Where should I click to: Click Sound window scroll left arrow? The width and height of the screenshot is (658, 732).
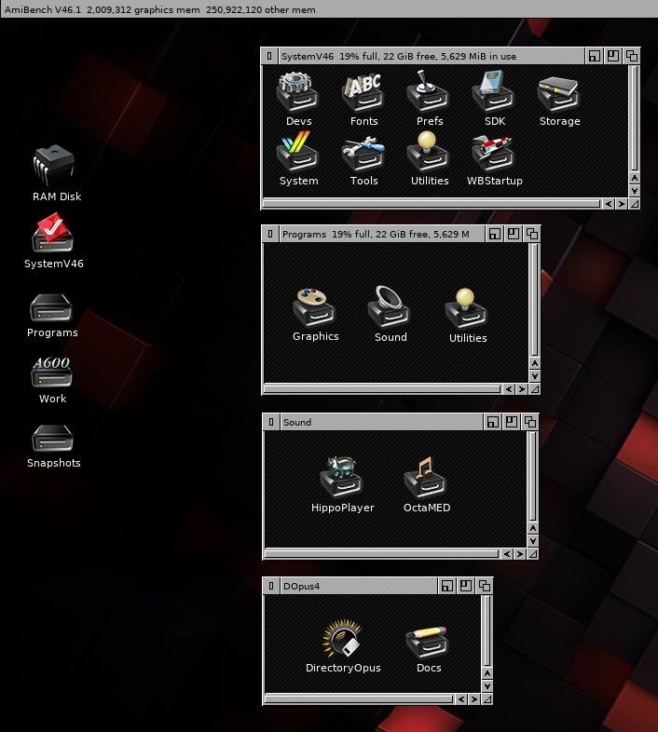[507, 554]
